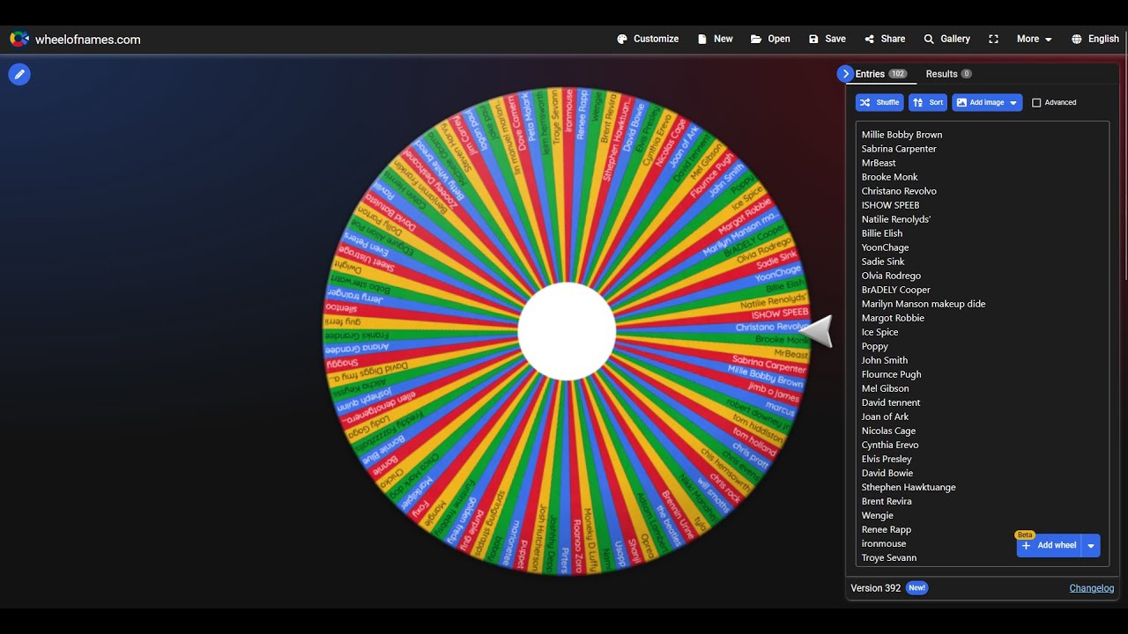Switch to the Results tab

pyautogui.click(x=948, y=74)
